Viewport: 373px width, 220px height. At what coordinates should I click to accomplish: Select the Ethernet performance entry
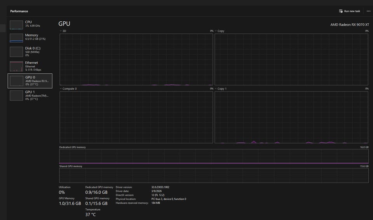point(30,66)
